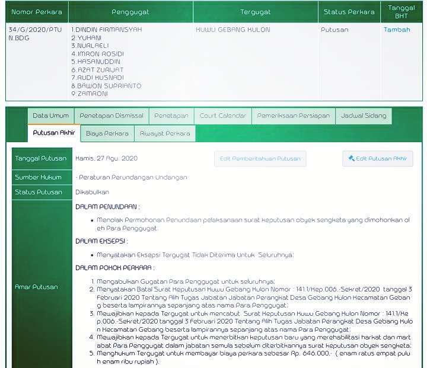This screenshot has height=368, width=427.
Task: View the Riwayat Perkara tab
Action: [x=165, y=133]
